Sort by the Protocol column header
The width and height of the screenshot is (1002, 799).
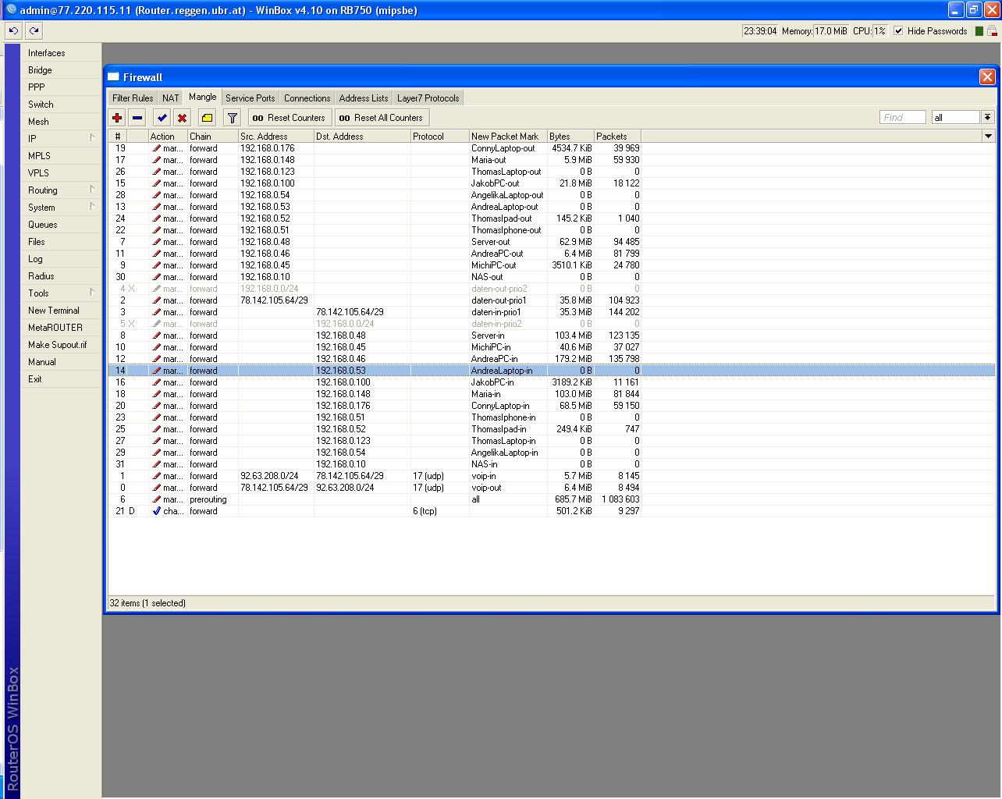pos(440,136)
